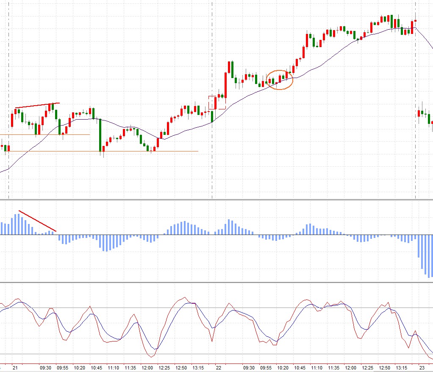Click the 10:20 time label of day 22
Image resolution: width=433 pixels, height=372 pixels.
pos(283,368)
